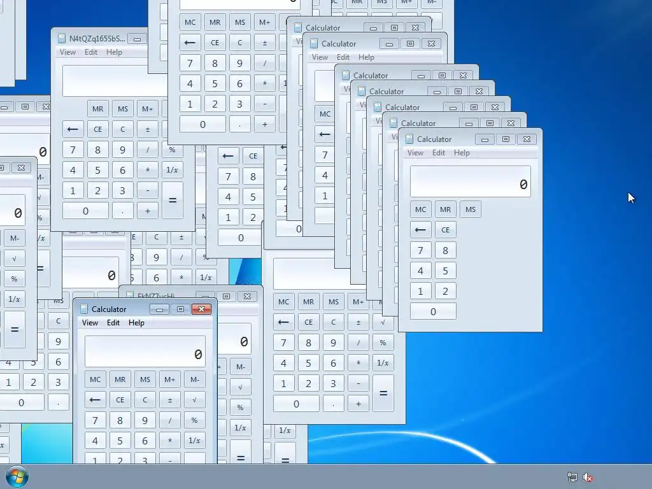
Task: Click CE in the rightmost Calculator window
Action: click(x=445, y=230)
